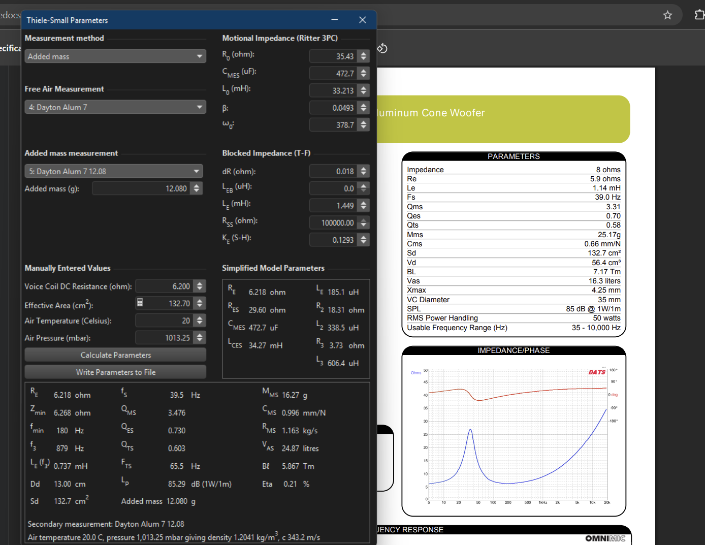
Task: Decrease R0 (ohm) with its down arrow
Action: [364, 59]
